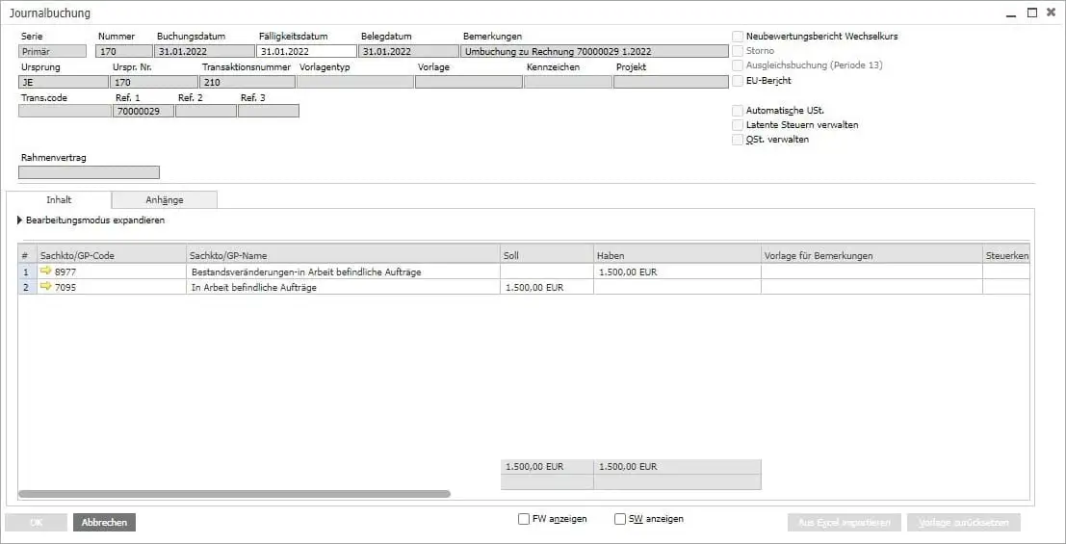
Task: Select the Soll cell of row 7095
Action: pos(546,287)
